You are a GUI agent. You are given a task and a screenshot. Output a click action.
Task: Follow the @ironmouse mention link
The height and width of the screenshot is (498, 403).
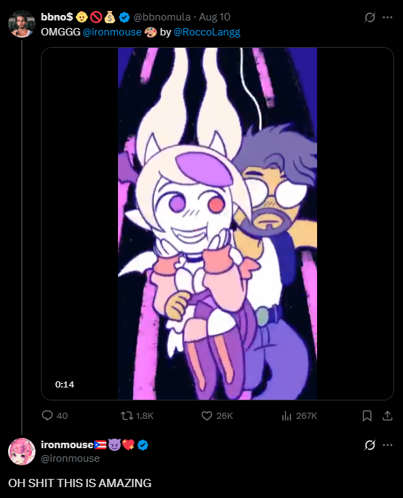(112, 32)
